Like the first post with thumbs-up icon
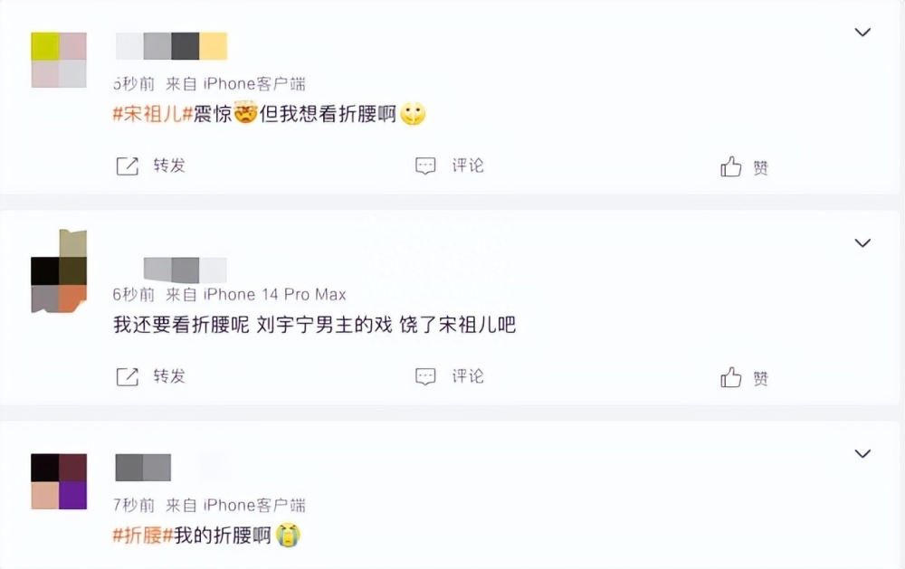 [730, 166]
